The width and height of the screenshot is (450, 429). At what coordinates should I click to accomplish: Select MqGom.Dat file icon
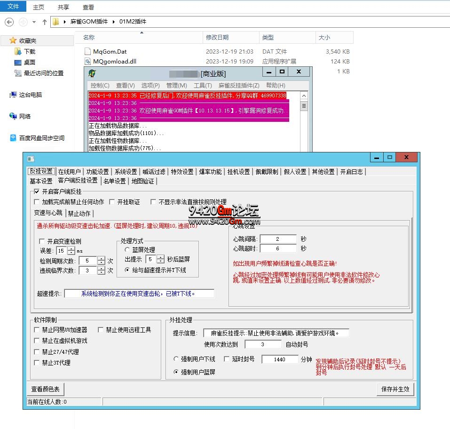click(87, 51)
